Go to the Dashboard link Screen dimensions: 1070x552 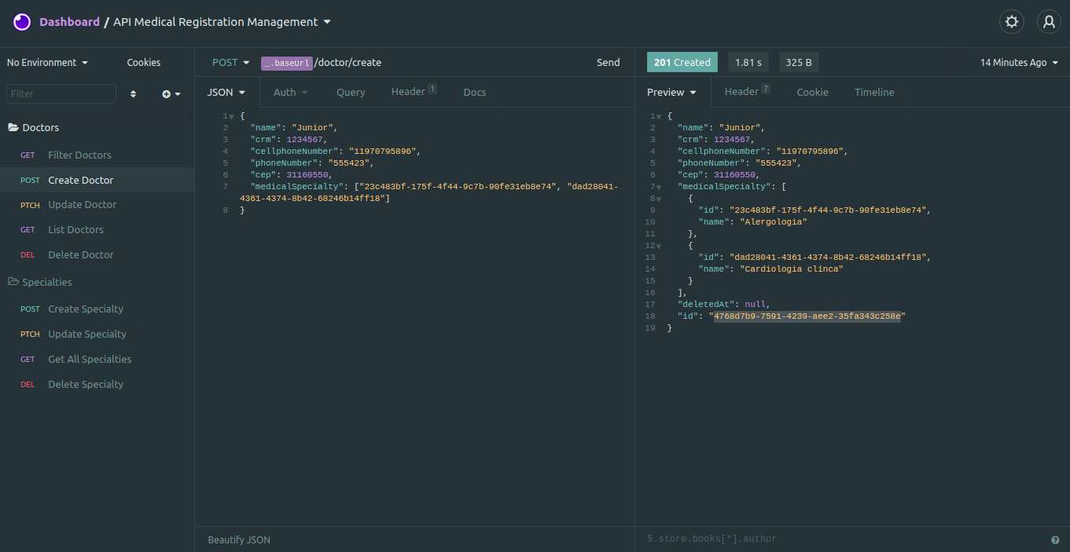pyautogui.click(x=69, y=22)
